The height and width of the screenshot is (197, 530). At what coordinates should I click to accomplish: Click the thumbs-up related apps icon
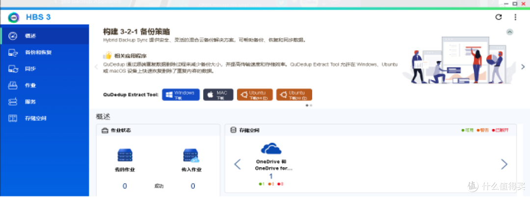point(107,55)
